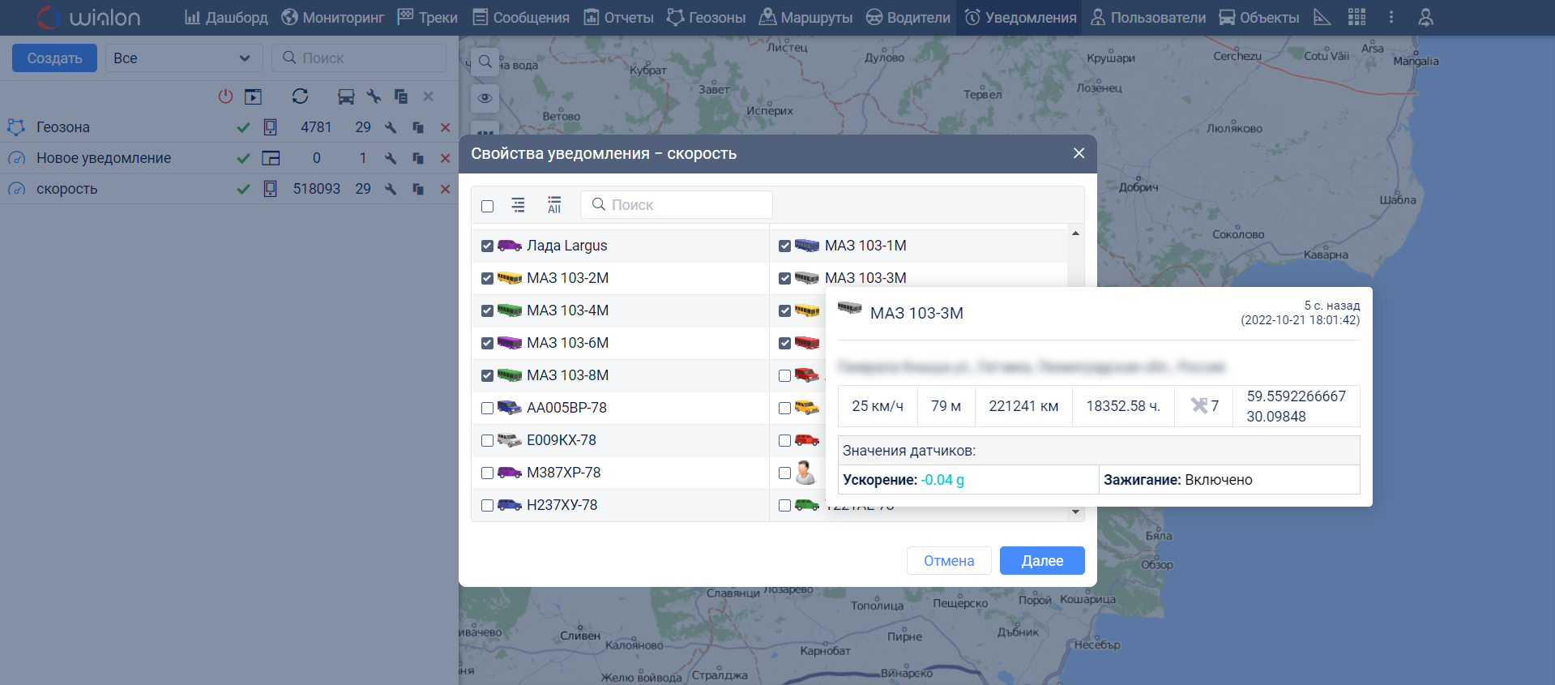Click the 'All' list icon in dialog toolbar

tap(554, 205)
